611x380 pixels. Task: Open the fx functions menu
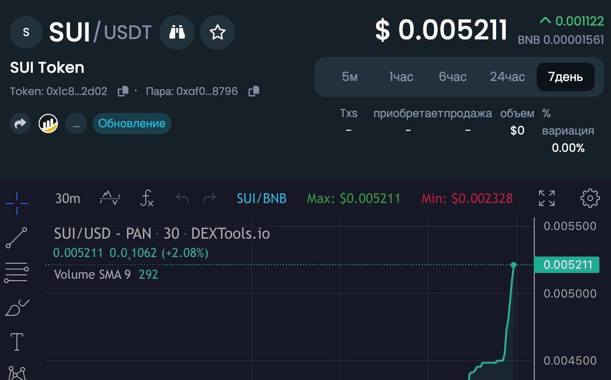(147, 198)
